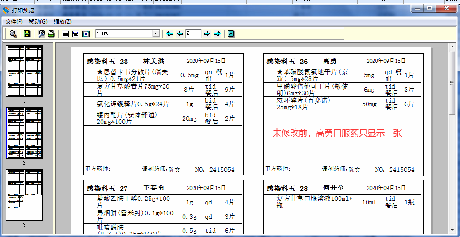The image size is (460, 237).
Task: Go to last page double-right arrow
Action: (x=218, y=33)
